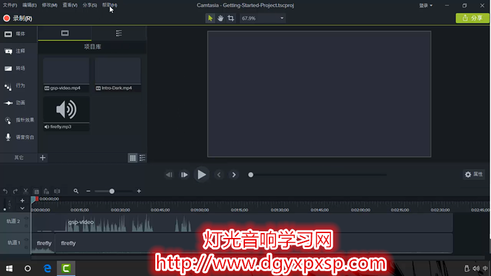491x276 pixels.
Task: Toggle the lock for 轨道 2
Action: (x=26, y=225)
